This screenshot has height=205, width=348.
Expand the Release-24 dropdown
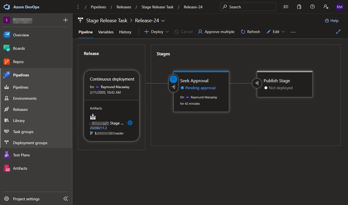[163, 20]
